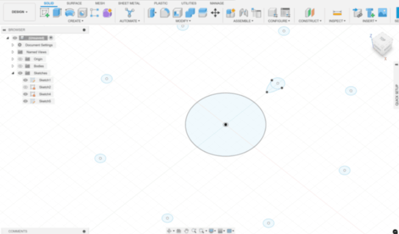The height and width of the screenshot is (234, 399).
Task: Expand the Document Settings node
Action: (13, 45)
